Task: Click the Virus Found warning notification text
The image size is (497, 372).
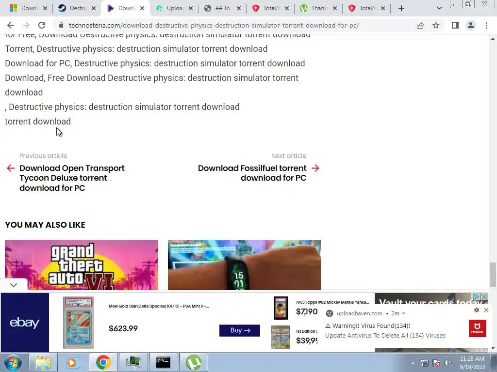Action: (x=368, y=326)
